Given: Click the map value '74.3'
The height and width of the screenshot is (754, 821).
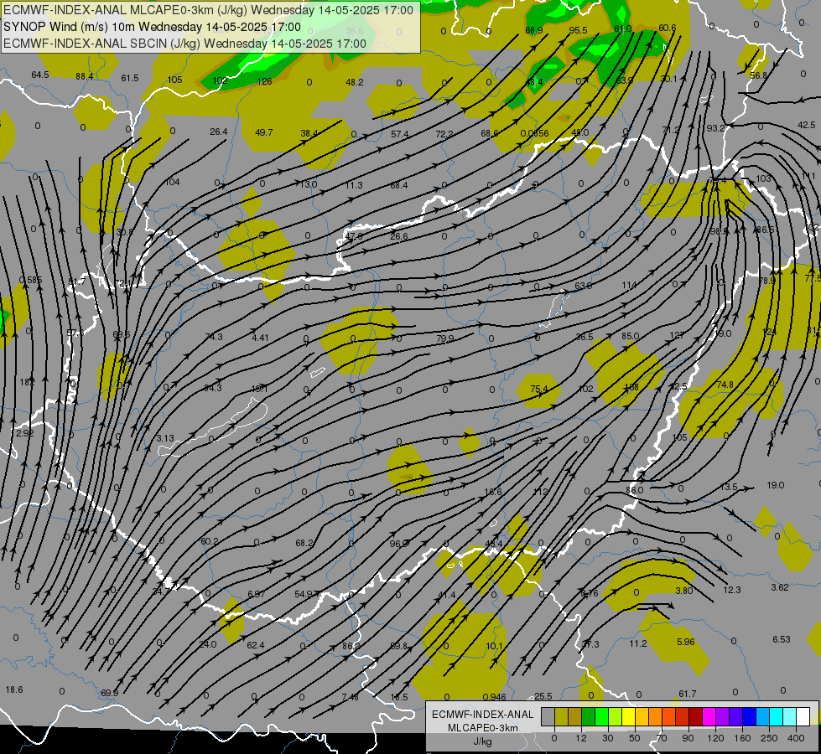Looking at the screenshot, I should (x=214, y=337).
